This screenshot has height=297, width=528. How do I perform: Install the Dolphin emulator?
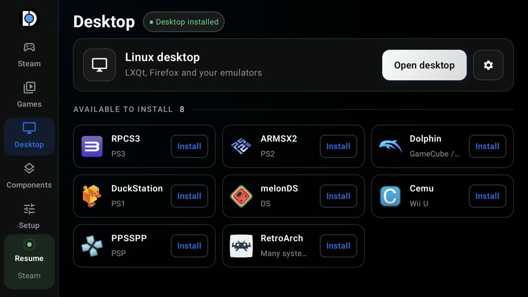point(487,146)
